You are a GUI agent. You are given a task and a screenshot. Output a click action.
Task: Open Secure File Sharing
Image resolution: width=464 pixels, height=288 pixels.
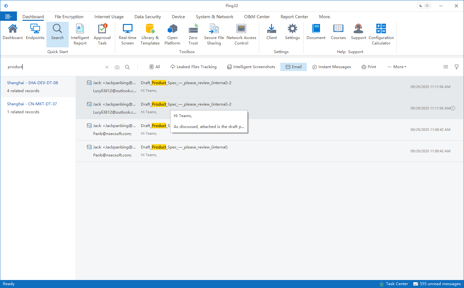tap(214, 34)
